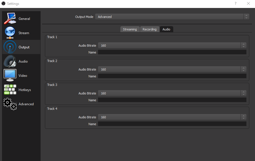Focus the Track 4 Name field
Image resolution: width=255 pixels, height=161 pixels.
click(x=172, y=124)
